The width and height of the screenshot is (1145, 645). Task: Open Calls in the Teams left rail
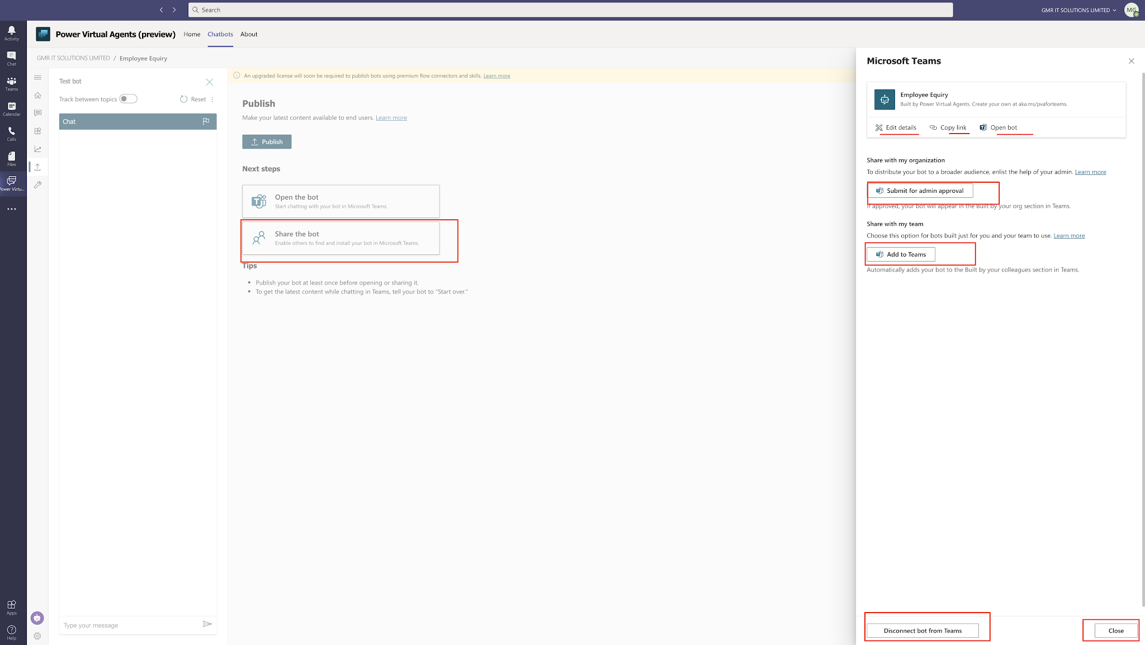point(11,134)
